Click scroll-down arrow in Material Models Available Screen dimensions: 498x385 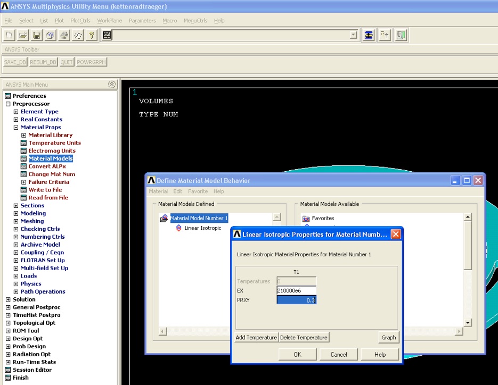468,323
